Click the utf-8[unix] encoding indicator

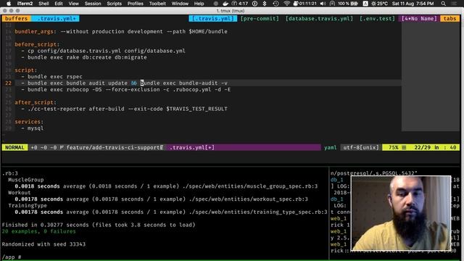click(361, 147)
